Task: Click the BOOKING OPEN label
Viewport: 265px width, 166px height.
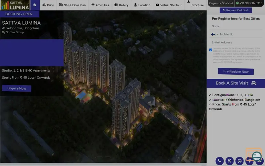Action: click(19, 14)
